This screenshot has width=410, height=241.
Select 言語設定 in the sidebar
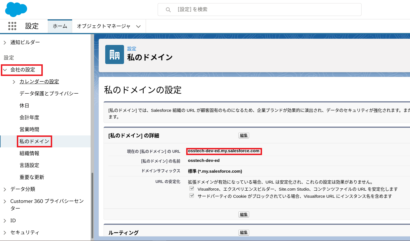[29, 165]
